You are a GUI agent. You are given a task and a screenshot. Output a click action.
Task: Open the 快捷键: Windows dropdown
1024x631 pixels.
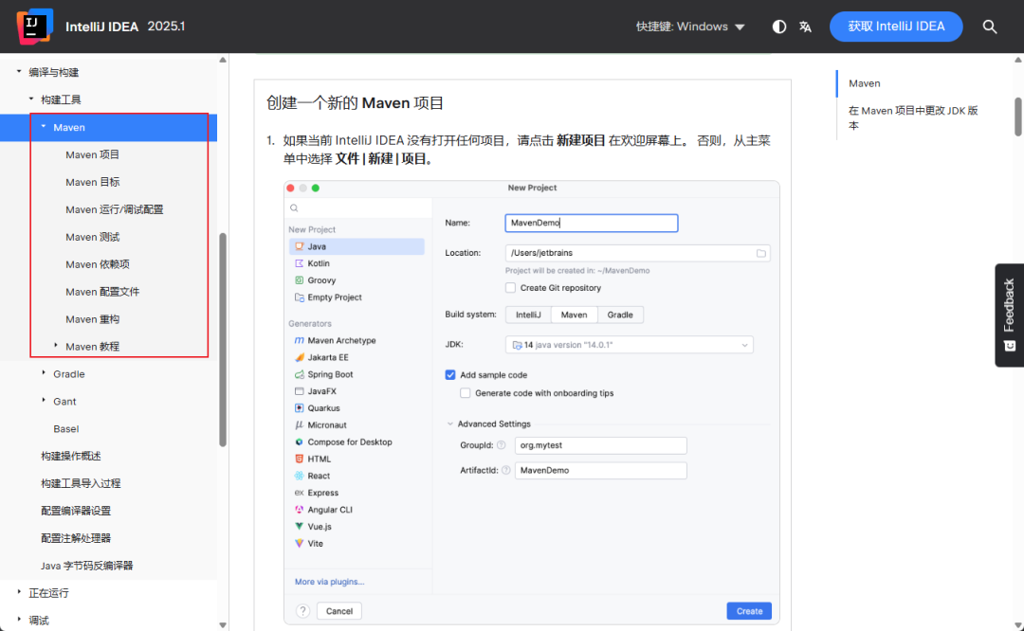[690, 27]
